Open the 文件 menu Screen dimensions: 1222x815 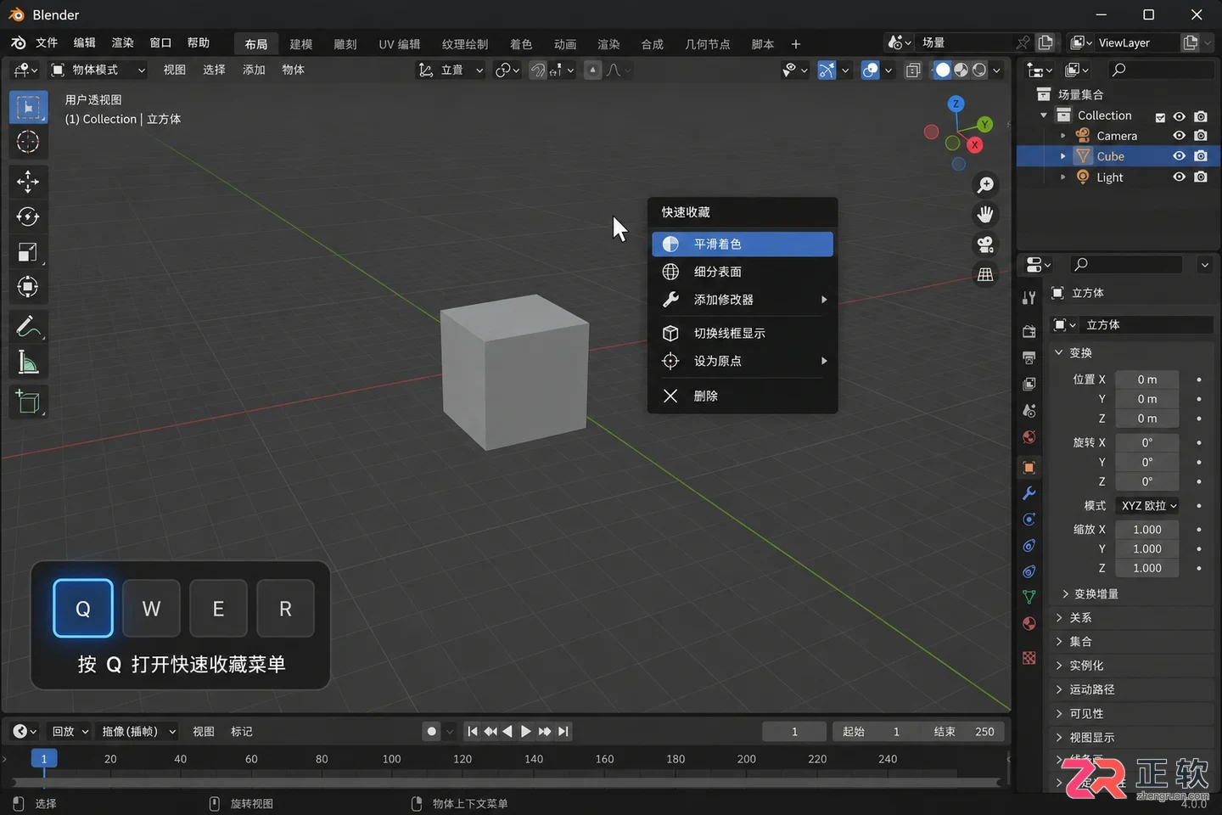[x=47, y=42]
